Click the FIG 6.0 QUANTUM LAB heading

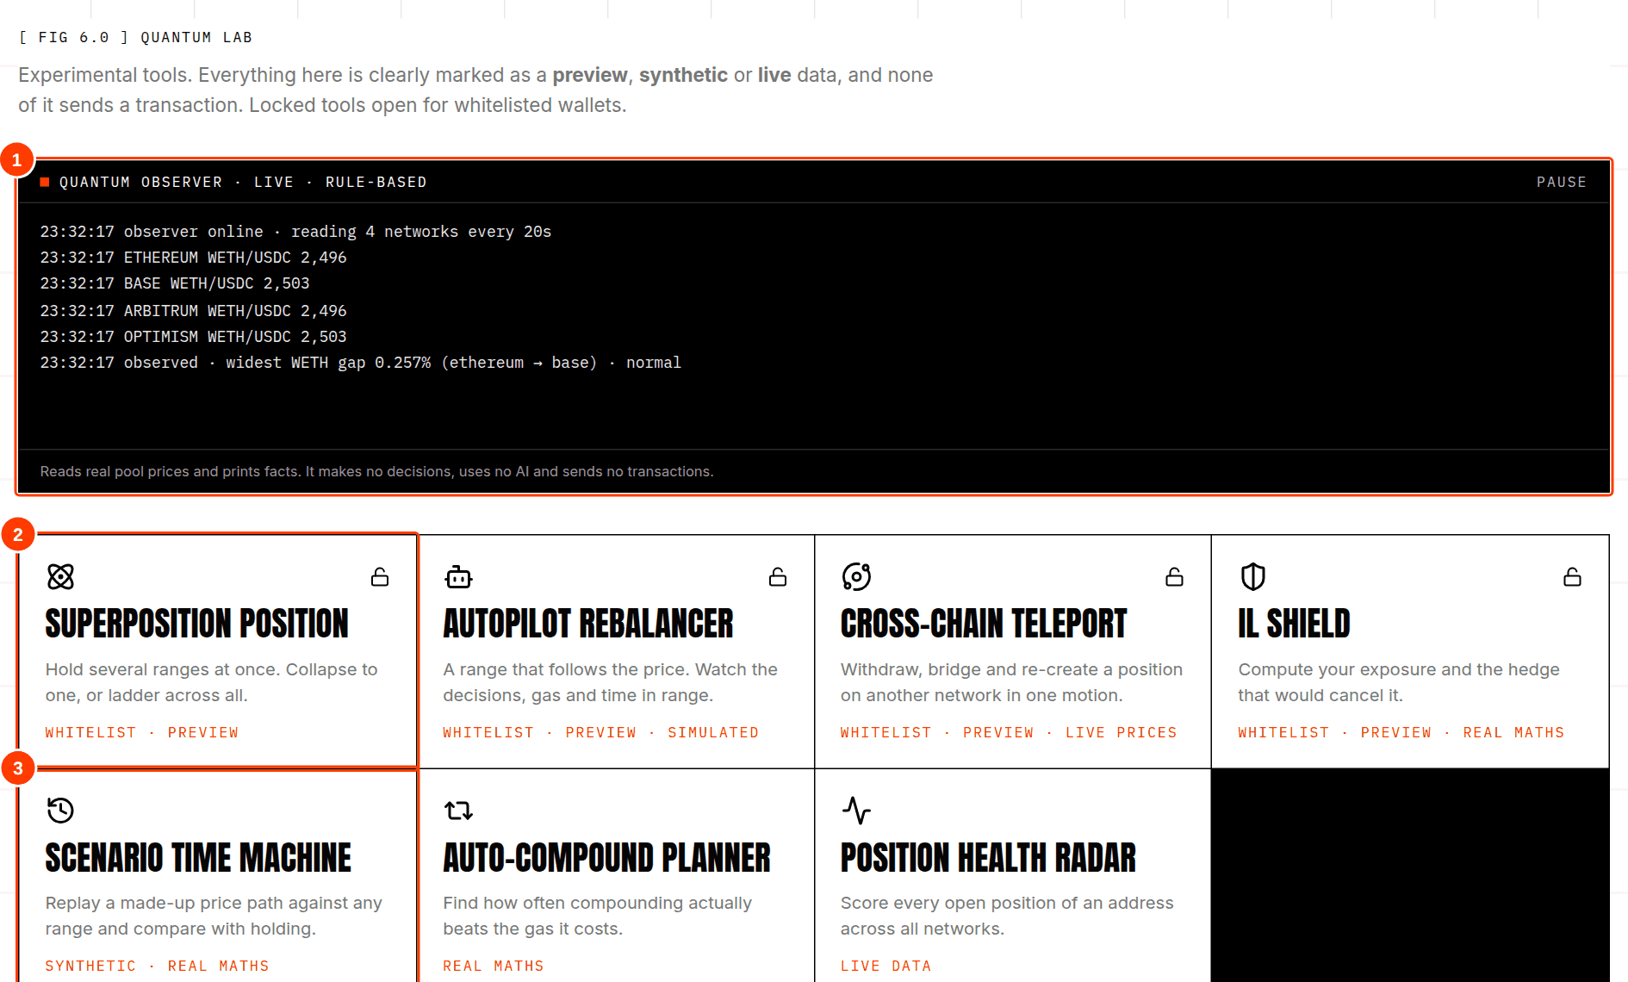pyautogui.click(x=135, y=37)
